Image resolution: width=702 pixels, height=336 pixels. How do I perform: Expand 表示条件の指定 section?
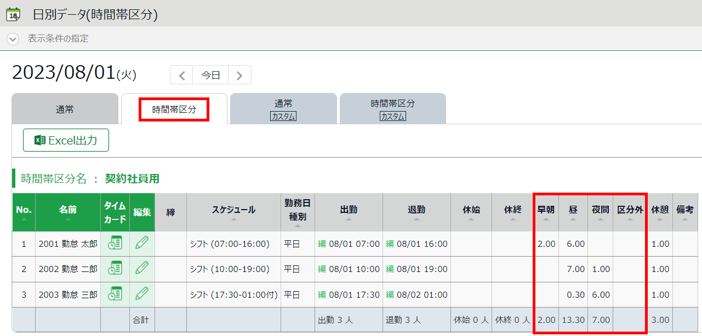point(13,39)
